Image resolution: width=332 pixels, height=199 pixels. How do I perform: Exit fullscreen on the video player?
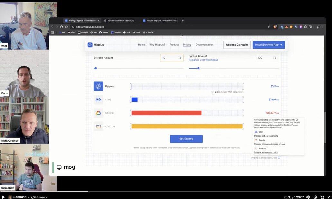329,197
